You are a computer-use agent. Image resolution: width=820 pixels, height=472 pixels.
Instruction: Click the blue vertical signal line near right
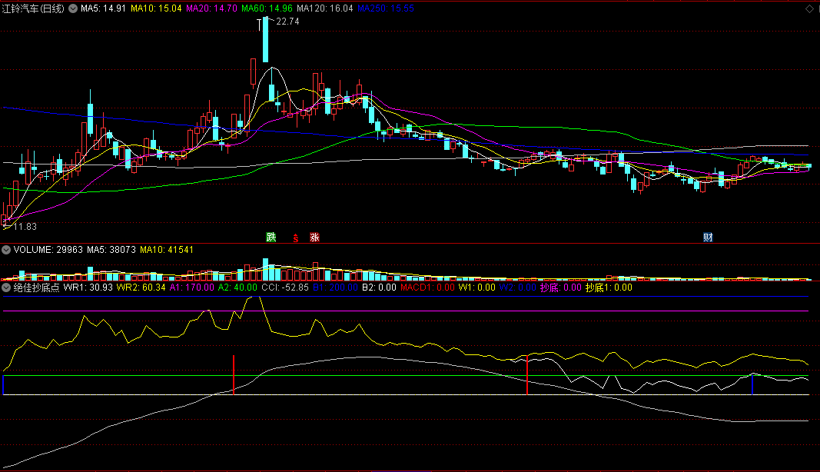coord(752,384)
